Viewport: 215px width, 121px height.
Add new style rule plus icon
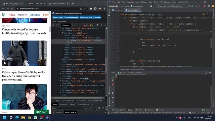click(x=95, y=108)
